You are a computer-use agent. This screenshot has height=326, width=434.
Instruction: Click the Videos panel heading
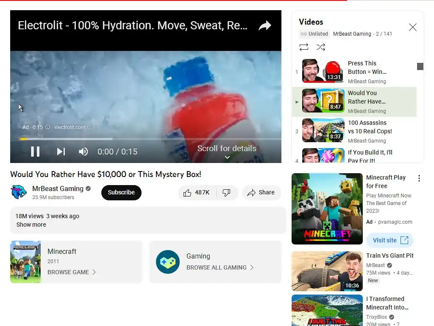[x=311, y=22]
